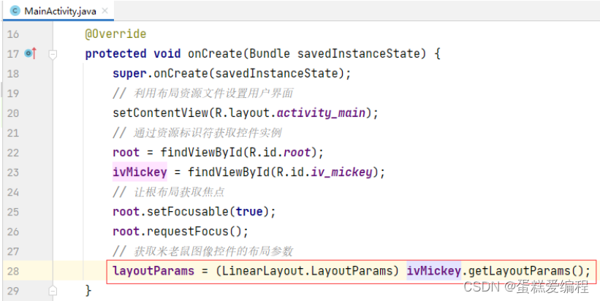Click the 'protected' keyword on line 17
Screen dimensions: 600x301
point(115,54)
